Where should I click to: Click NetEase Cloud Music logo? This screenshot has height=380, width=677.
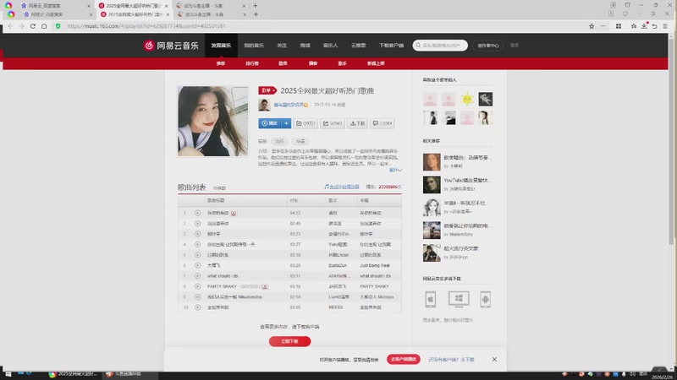coord(171,46)
